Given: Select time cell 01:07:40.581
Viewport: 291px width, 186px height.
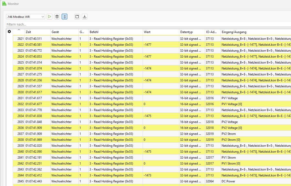Looking at the screenshot, I should (x=34, y=45).
